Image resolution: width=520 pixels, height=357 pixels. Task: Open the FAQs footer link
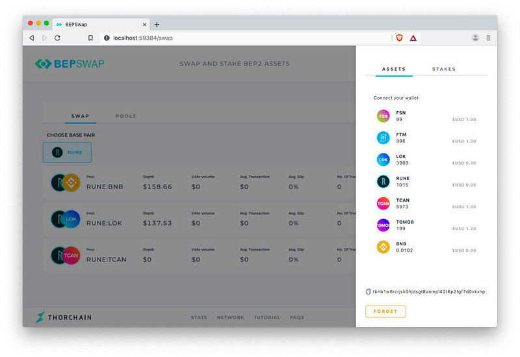tap(297, 317)
